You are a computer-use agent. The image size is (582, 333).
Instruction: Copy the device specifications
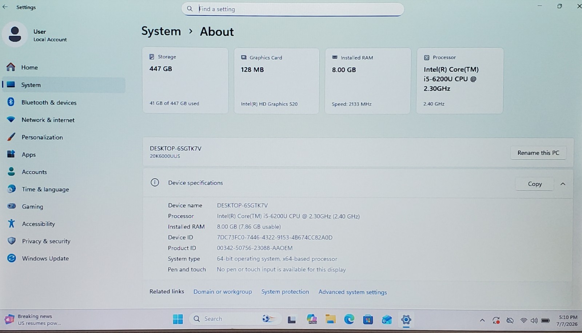(x=535, y=184)
